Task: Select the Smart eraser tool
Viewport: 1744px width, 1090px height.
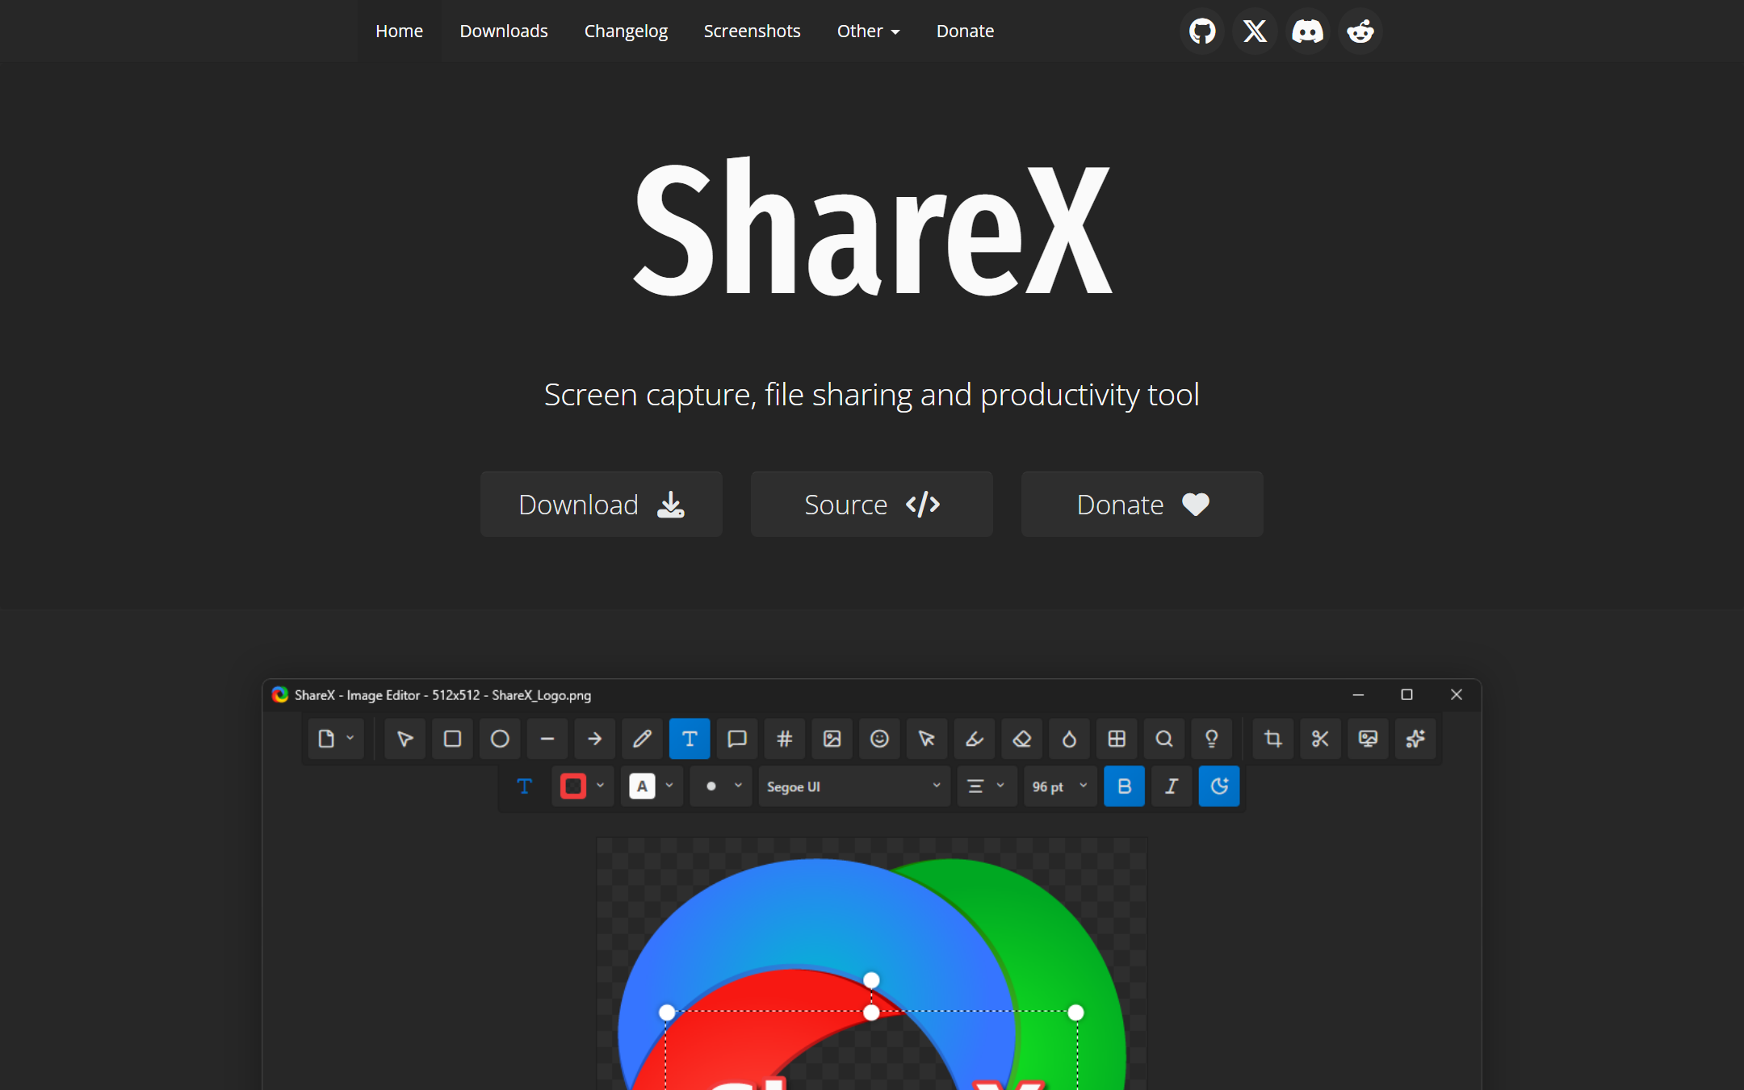Action: pos(1022,739)
